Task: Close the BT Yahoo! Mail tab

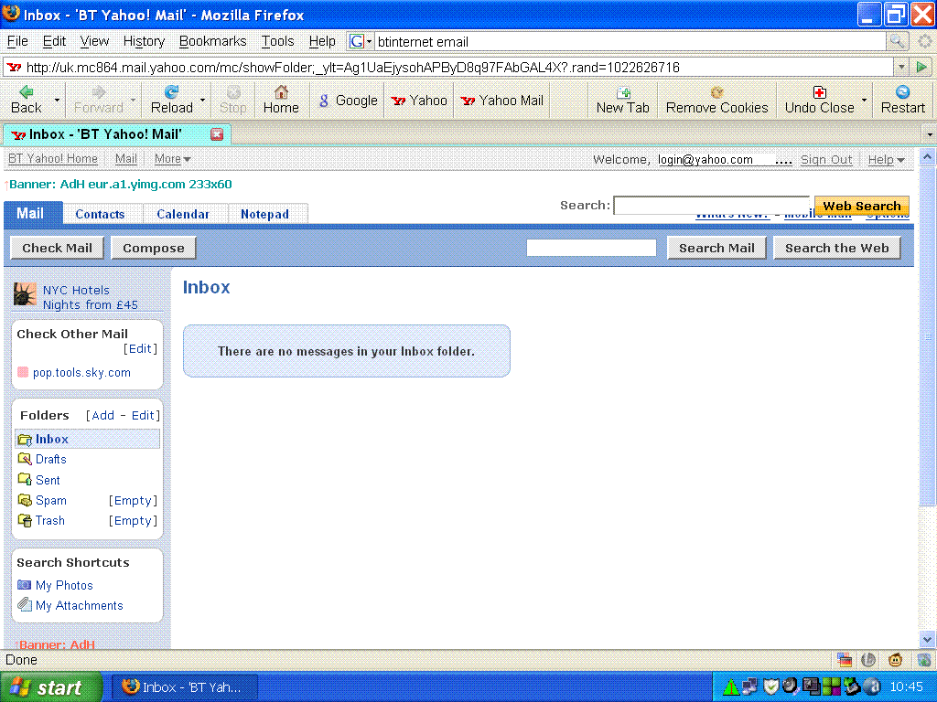Action: (217, 134)
